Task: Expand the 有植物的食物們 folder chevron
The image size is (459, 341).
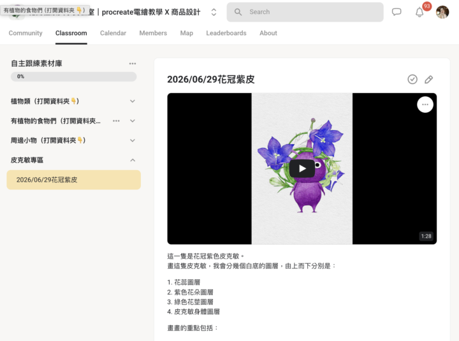Action: point(133,121)
